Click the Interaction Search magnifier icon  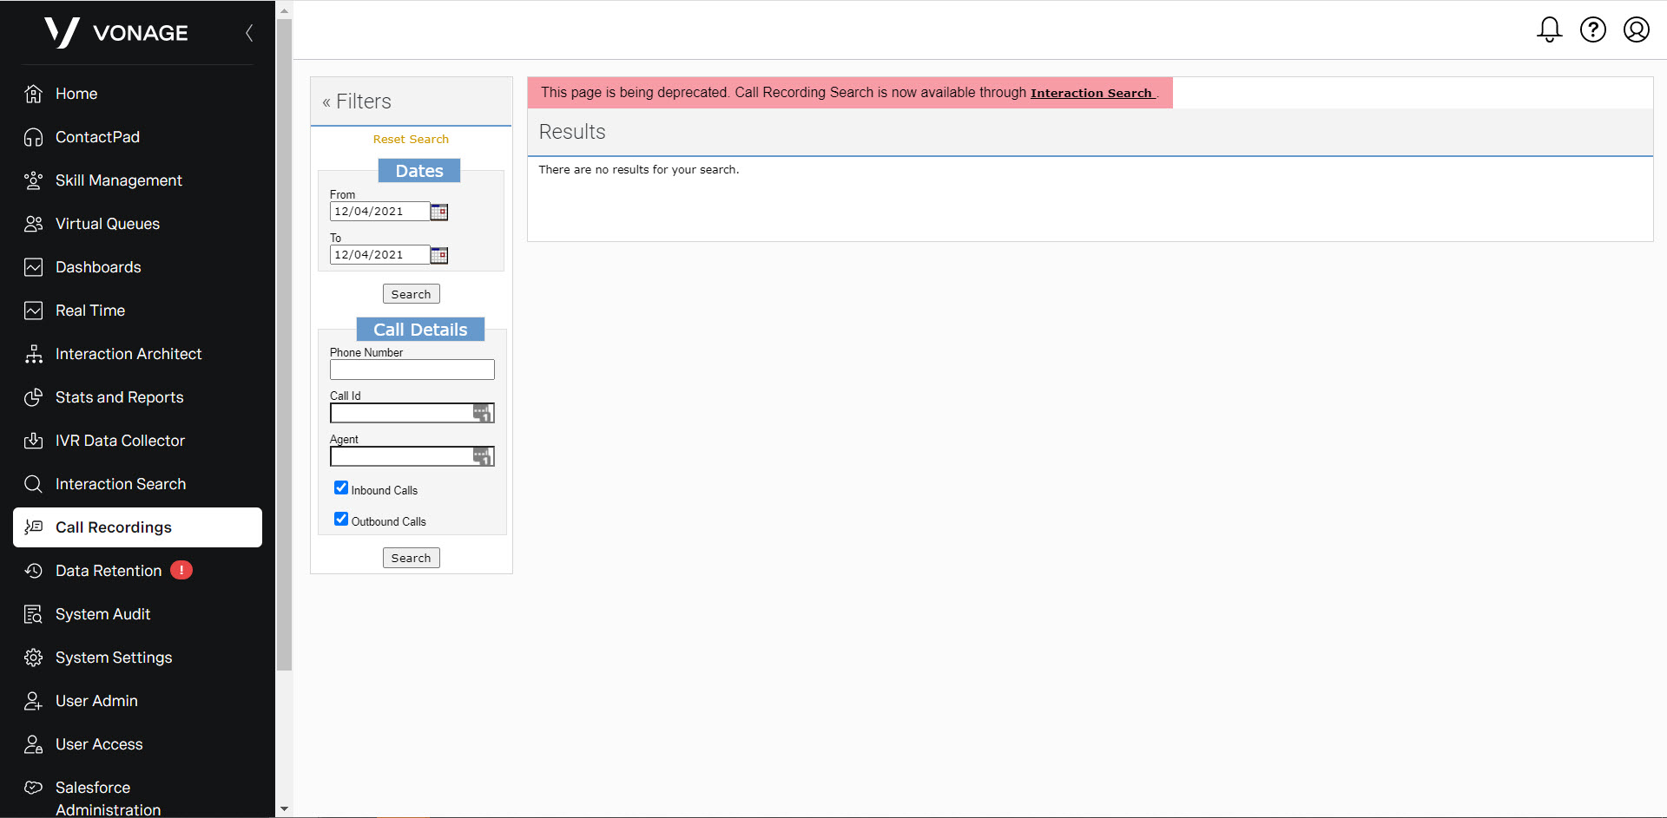(33, 484)
